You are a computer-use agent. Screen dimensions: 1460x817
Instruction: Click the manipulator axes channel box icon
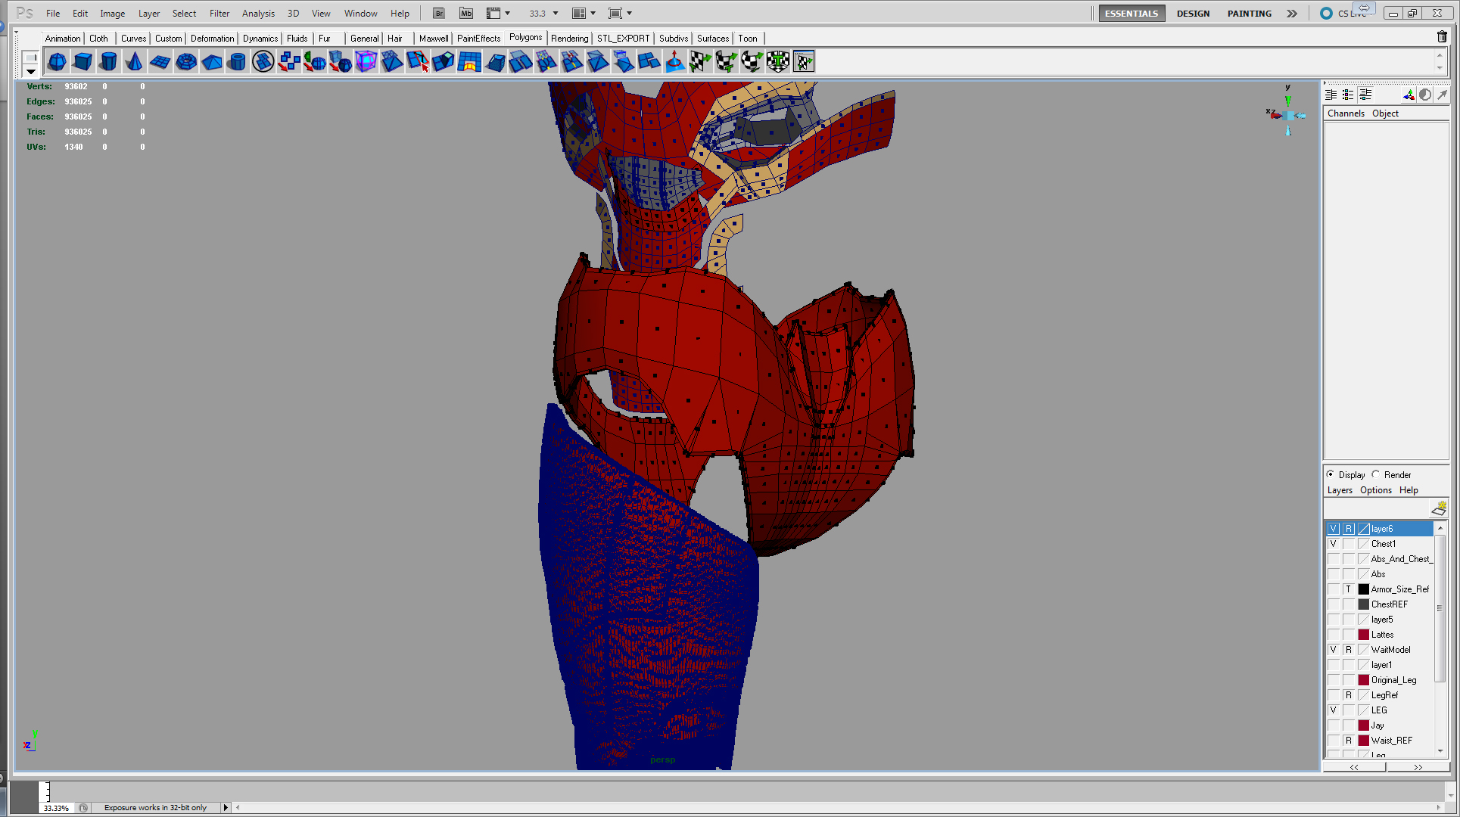(x=1409, y=95)
